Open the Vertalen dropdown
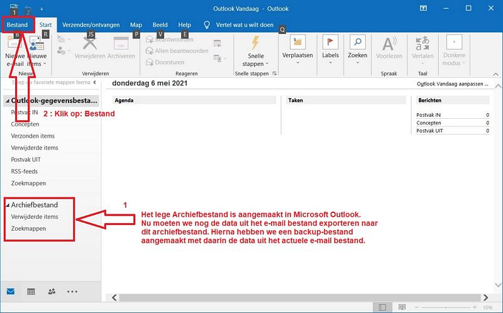 tap(423, 50)
